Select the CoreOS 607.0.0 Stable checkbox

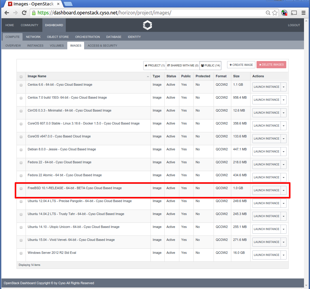coord(21,124)
